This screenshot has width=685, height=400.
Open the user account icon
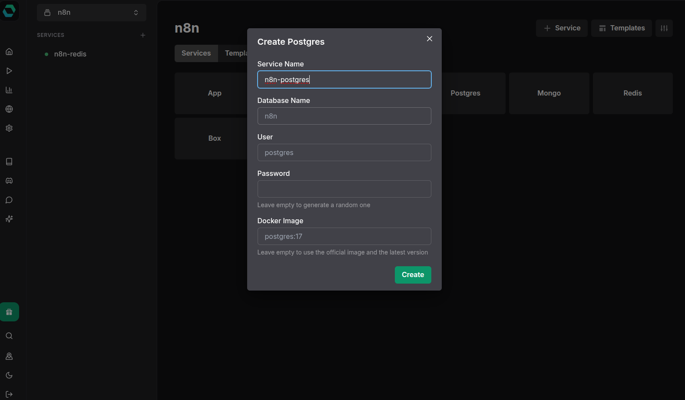pyautogui.click(x=9, y=356)
